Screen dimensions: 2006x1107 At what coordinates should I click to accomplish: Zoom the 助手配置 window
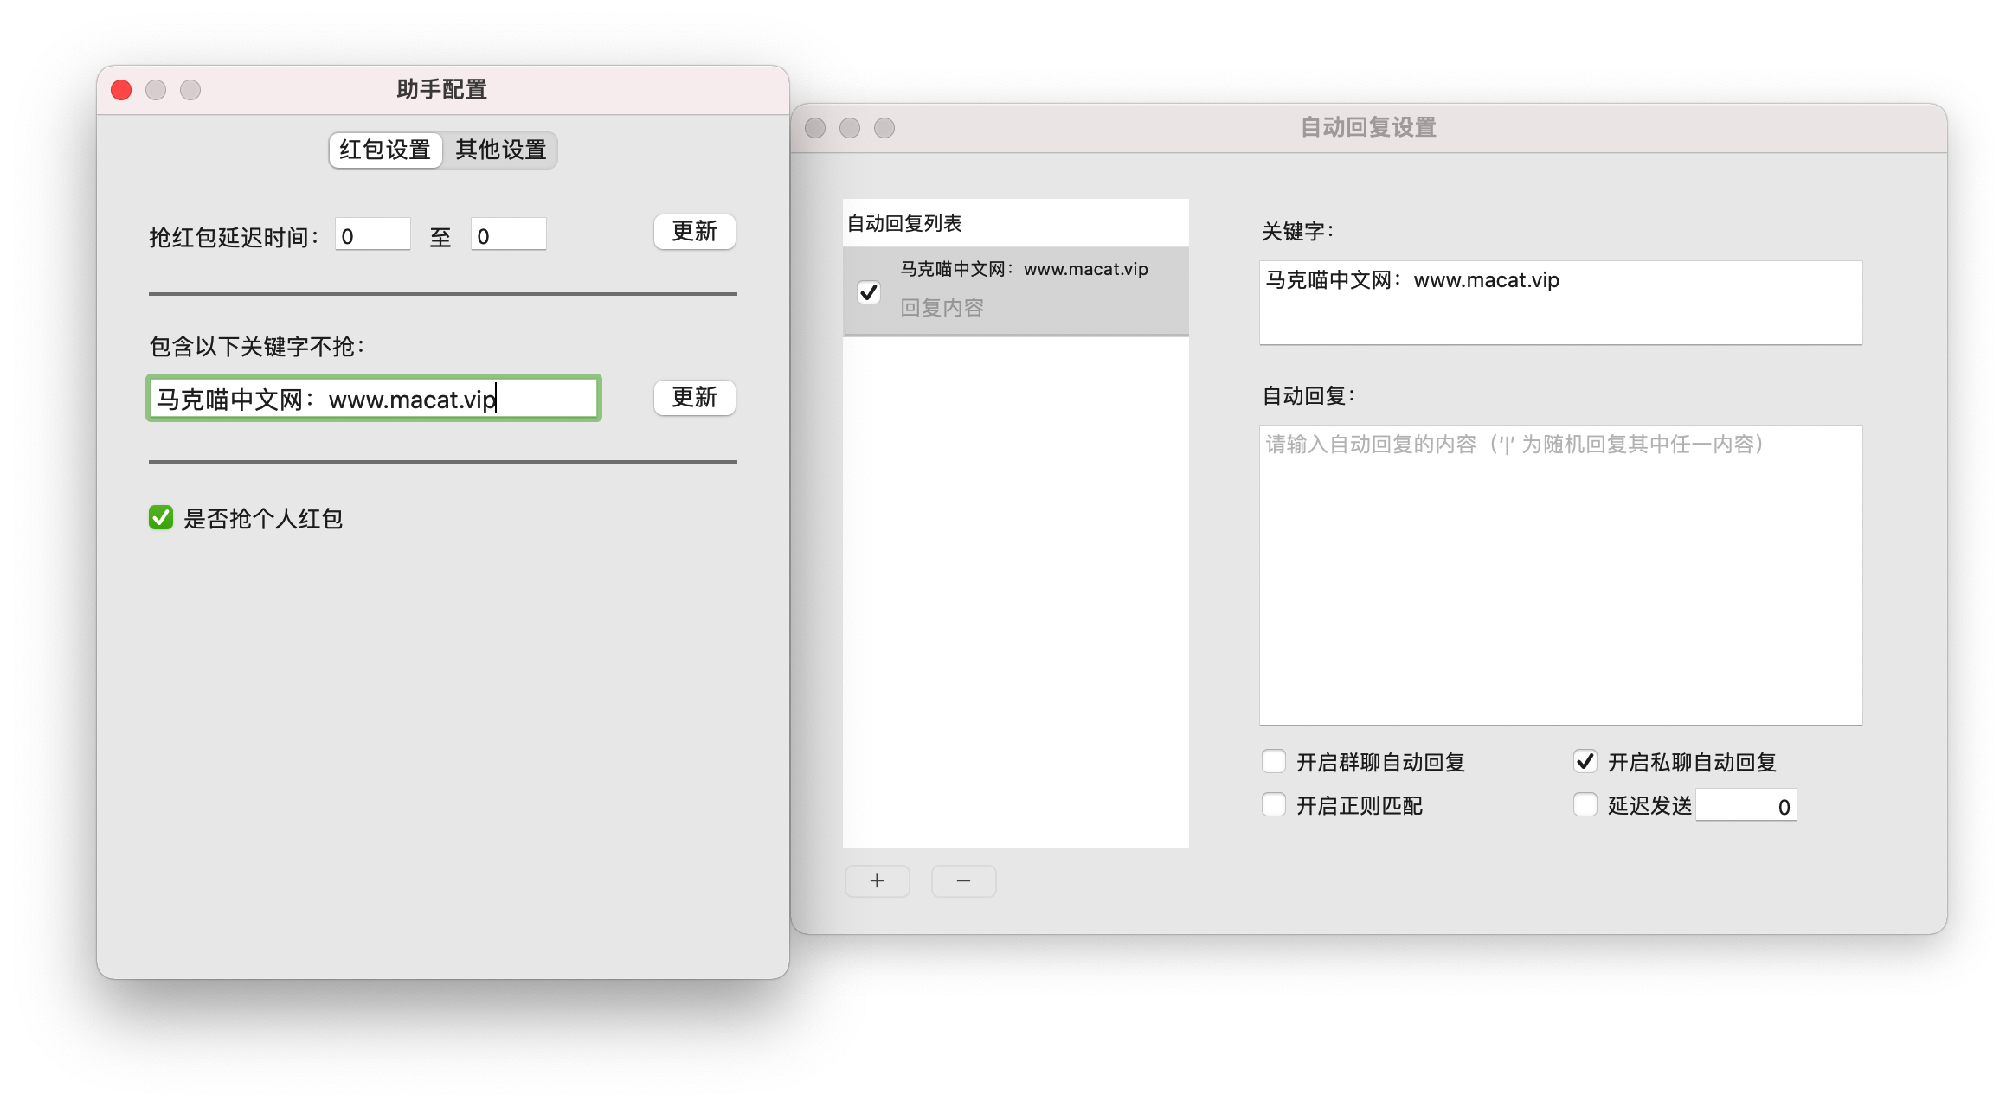coord(190,90)
